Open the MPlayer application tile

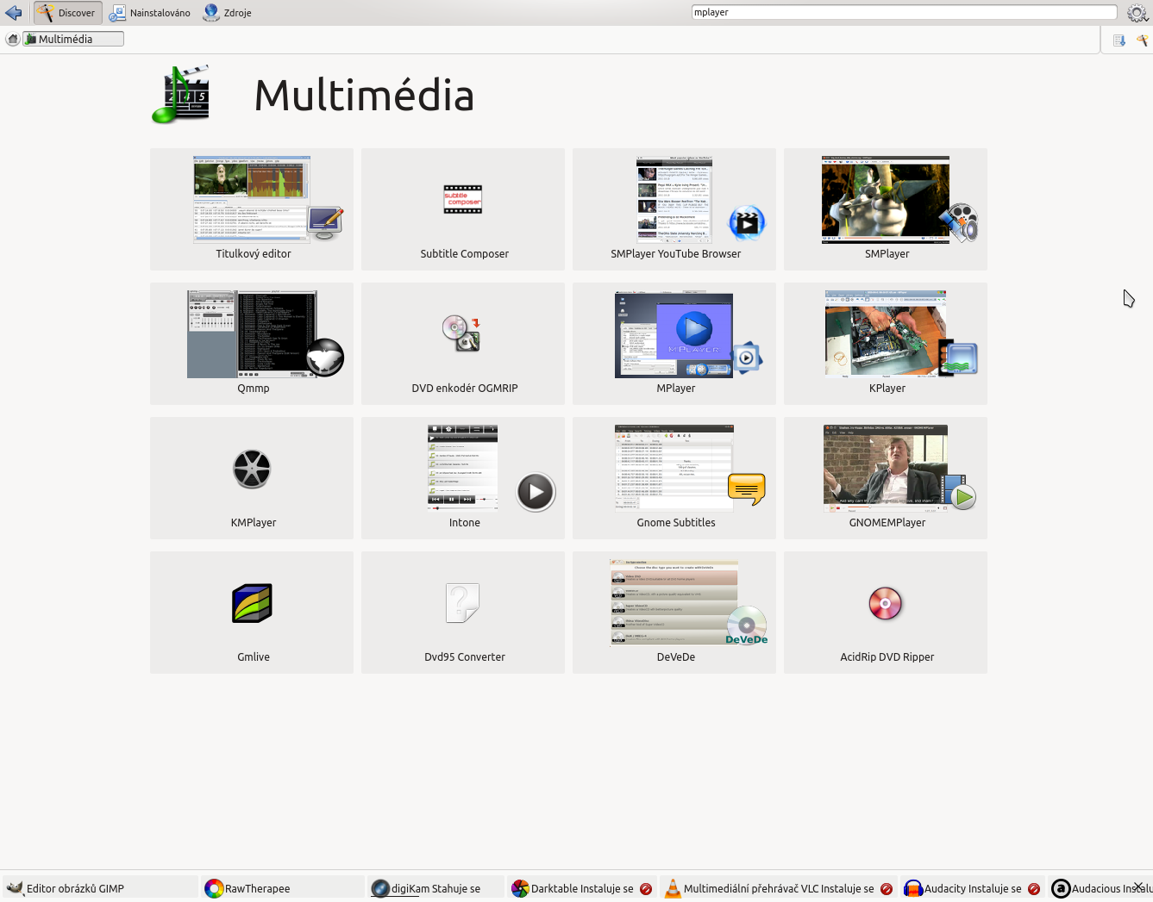pos(674,344)
